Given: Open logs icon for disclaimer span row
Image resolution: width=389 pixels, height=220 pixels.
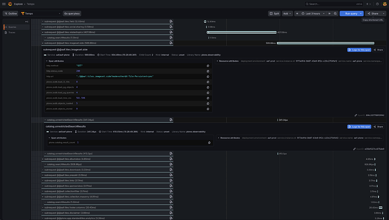Looking at the screenshot, I should 171,213.
